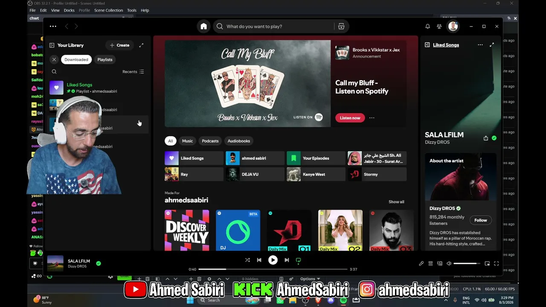
Task: Mute the volume speaker icon
Action: [x=449, y=264]
